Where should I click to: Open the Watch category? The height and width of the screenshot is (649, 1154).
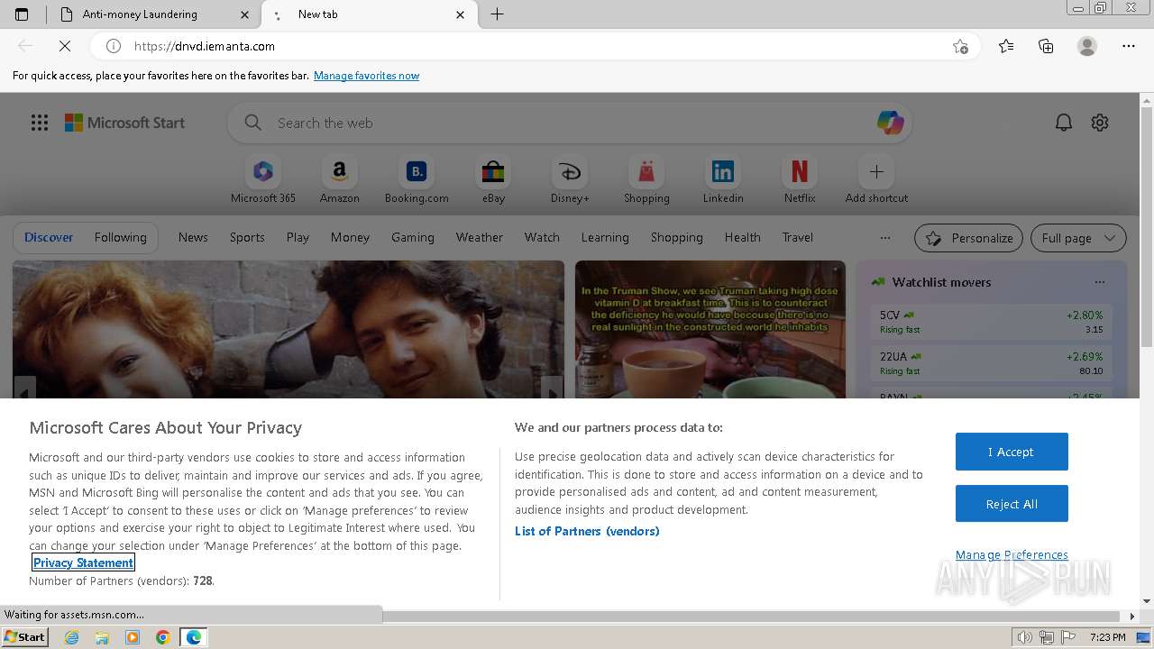click(x=542, y=237)
